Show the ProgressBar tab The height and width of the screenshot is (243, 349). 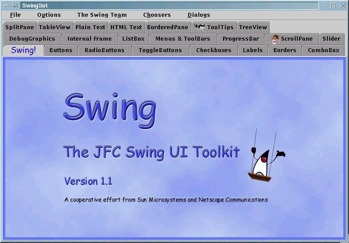point(240,39)
